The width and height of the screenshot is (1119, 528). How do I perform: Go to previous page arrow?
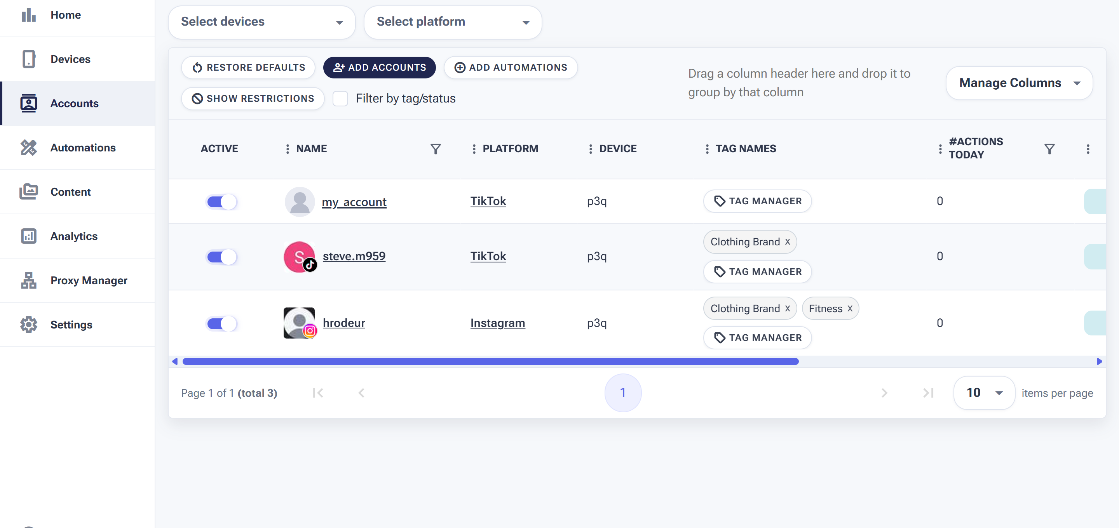tap(361, 393)
